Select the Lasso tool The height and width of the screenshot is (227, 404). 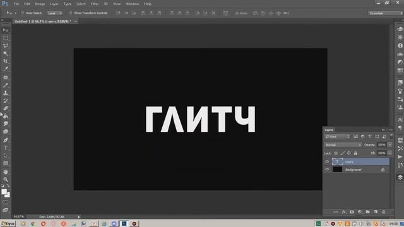6,46
